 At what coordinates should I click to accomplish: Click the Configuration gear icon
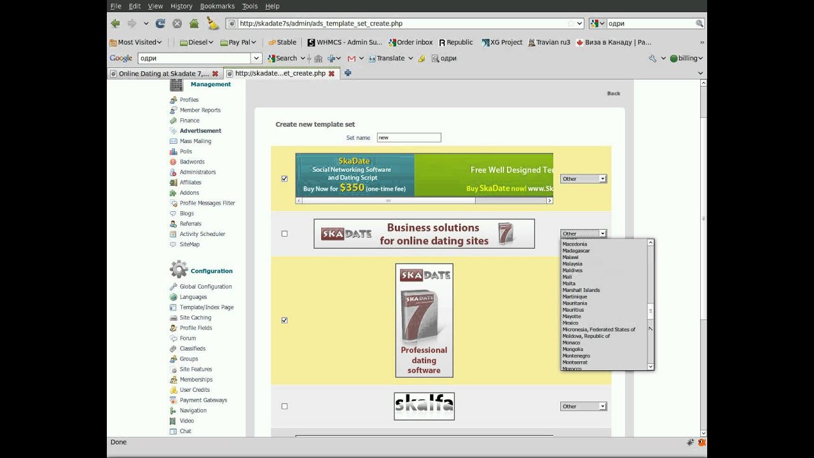[x=179, y=269]
